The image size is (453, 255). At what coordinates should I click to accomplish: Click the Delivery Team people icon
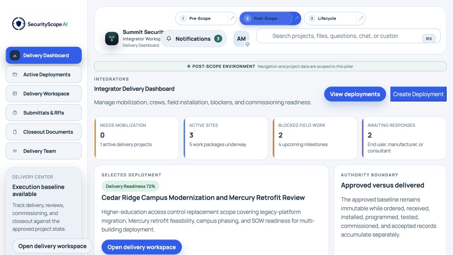tap(15, 151)
